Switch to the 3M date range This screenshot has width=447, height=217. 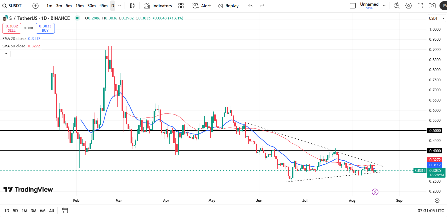[x=34, y=211]
